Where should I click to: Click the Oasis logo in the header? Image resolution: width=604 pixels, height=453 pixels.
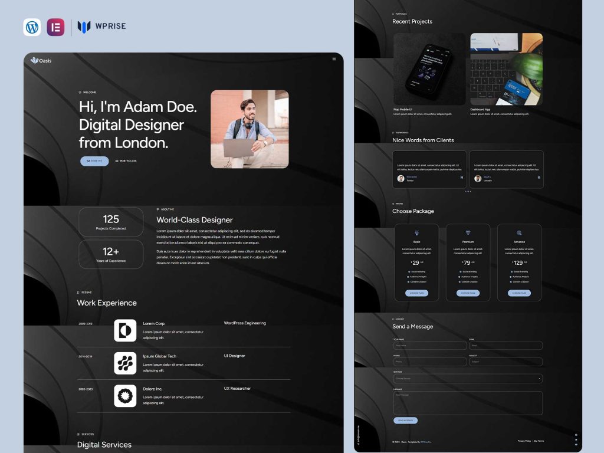(x=41, y=60)
